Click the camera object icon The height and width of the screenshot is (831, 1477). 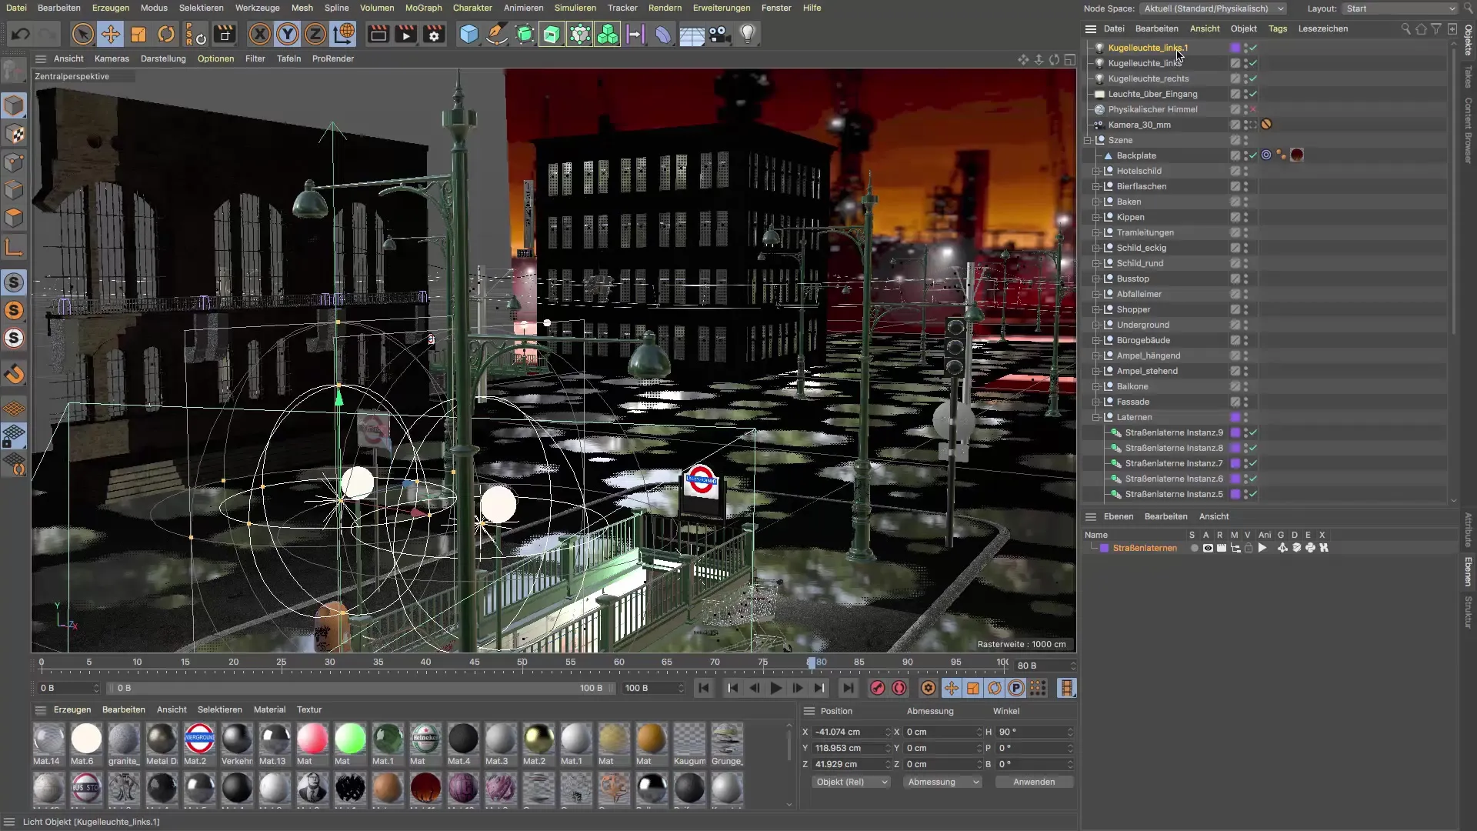719,34
